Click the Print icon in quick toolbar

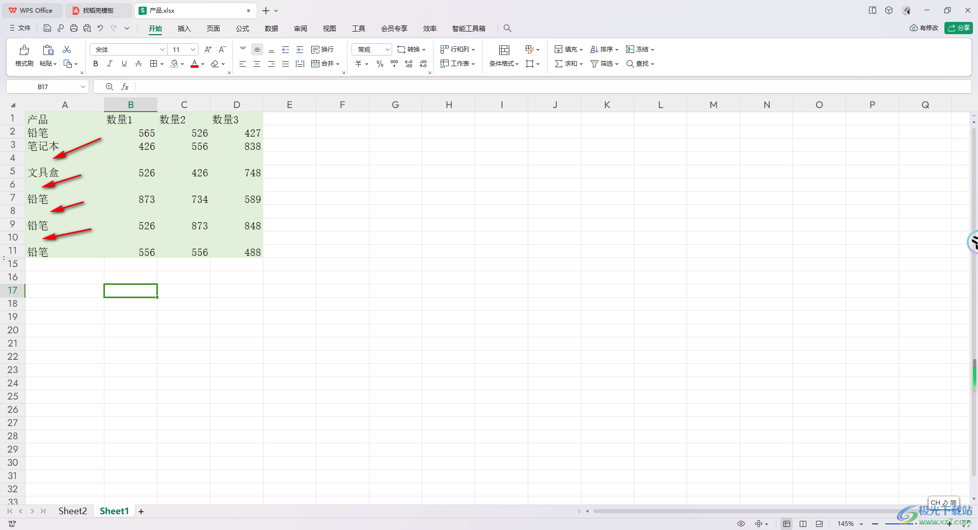click(x=74, y=29)
